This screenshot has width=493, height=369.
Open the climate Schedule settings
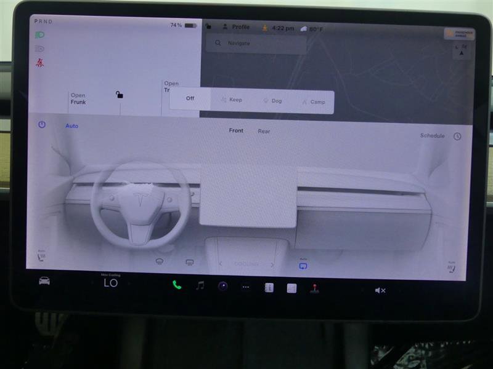coord(432,136)
